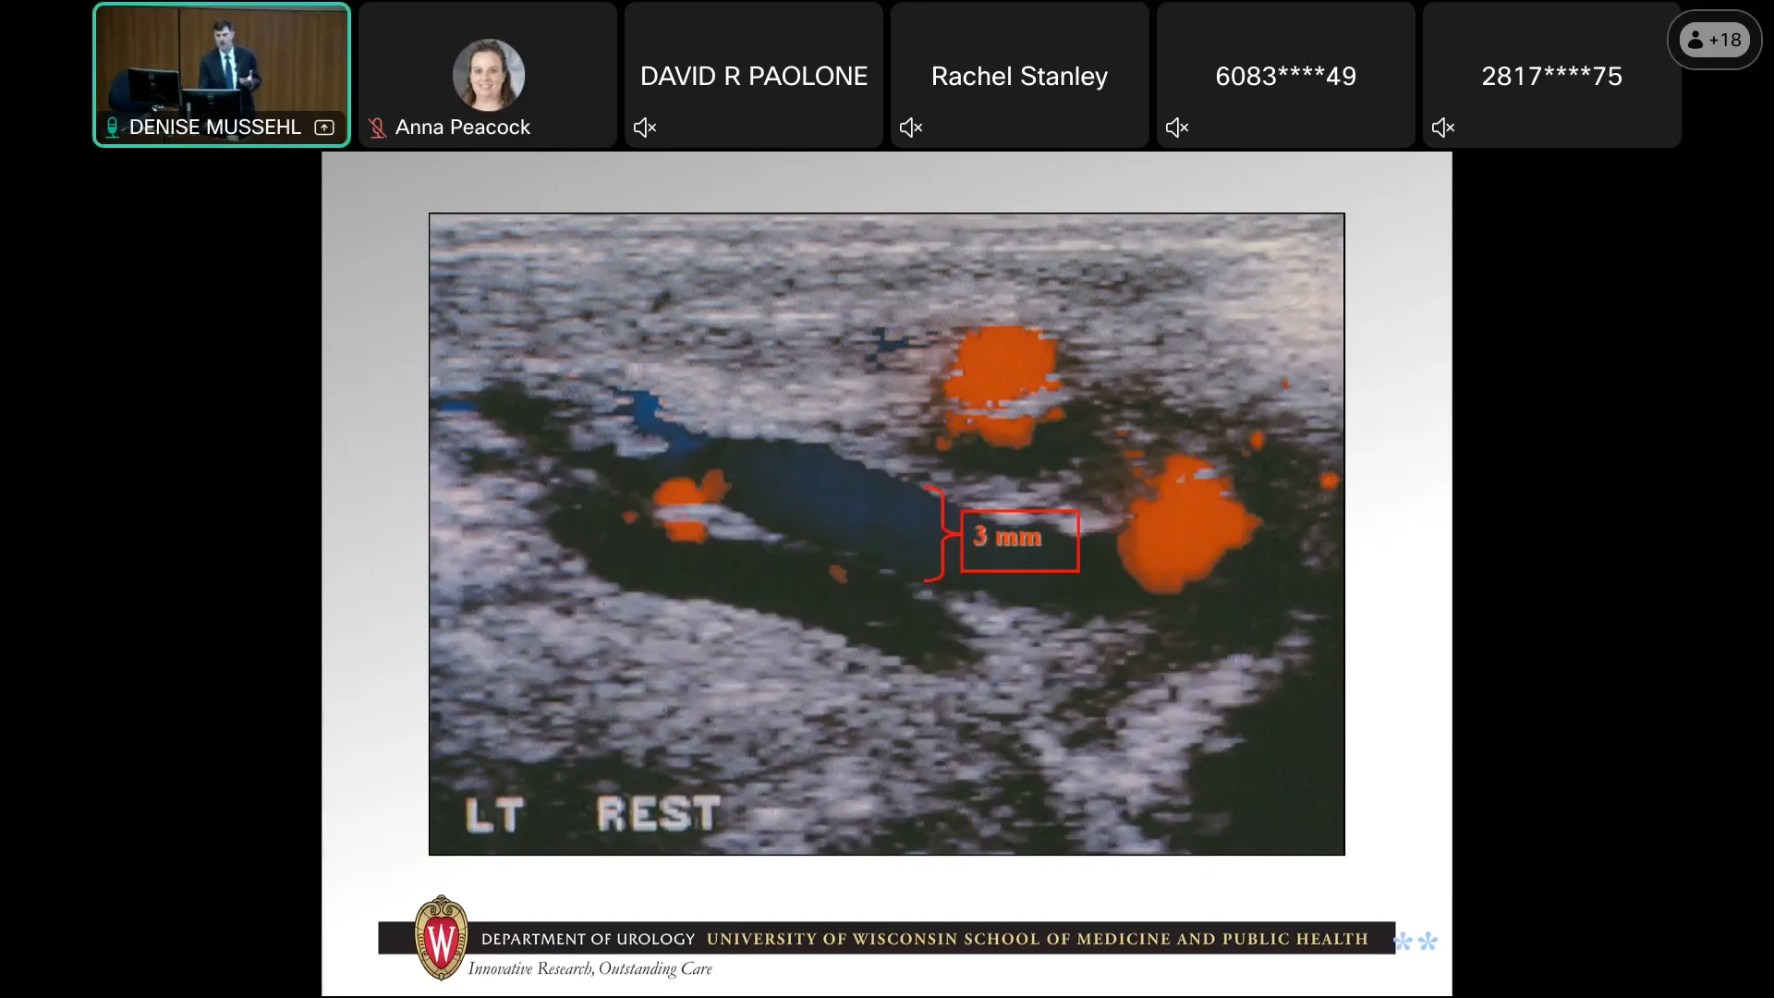Screen dimensions: 1774x998
Task: Select the 6083****49 caller tile
Action: click(1286, 75)
